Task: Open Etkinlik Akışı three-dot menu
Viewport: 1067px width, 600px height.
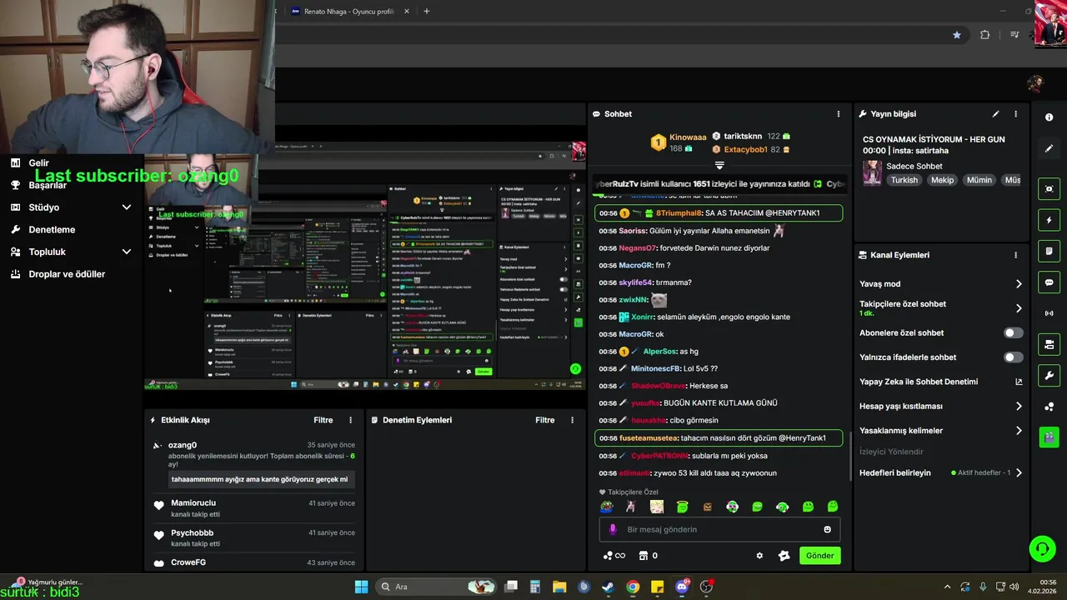Action: pos(350,420)
